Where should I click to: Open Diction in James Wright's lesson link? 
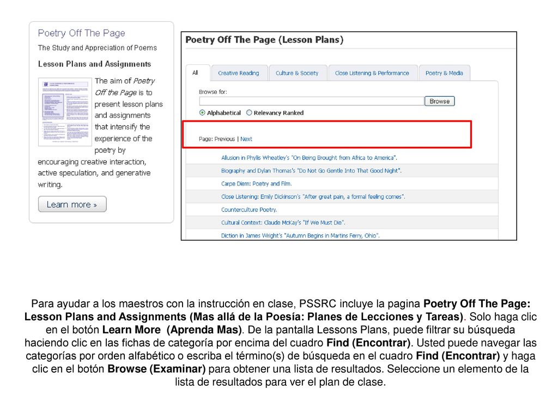[x=300, y=236]
